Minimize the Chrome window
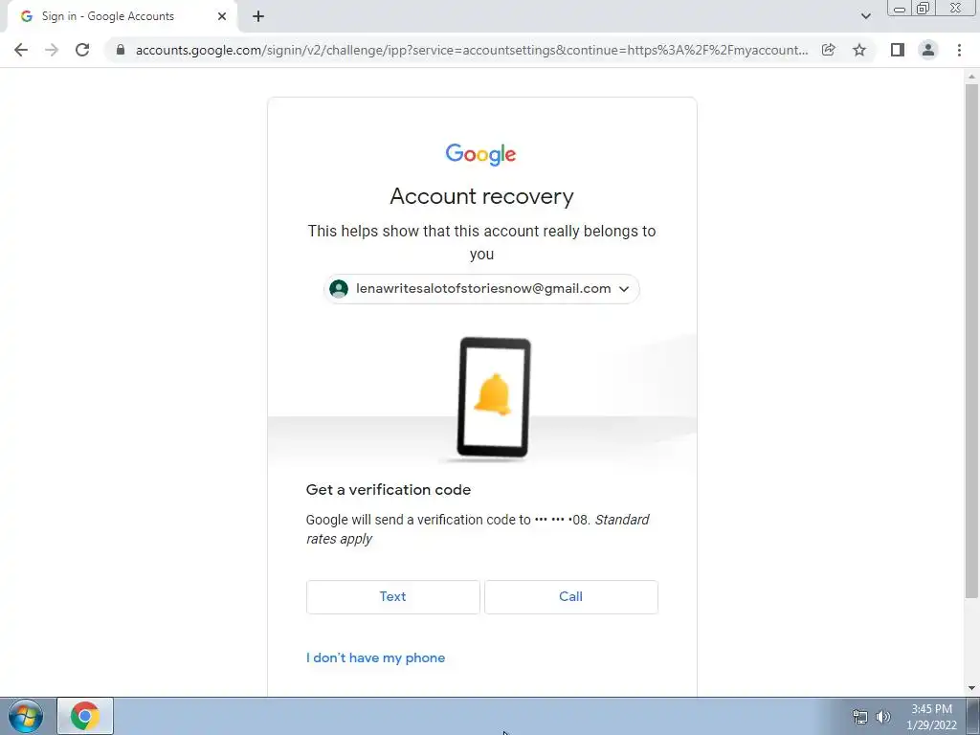Screen dimensions: 980x735 click(x=900, y=9)
